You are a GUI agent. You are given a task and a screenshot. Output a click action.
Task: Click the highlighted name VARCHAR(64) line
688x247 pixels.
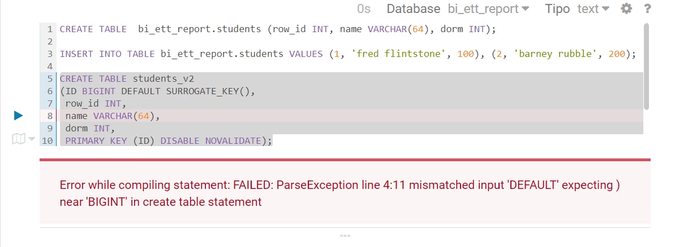click(x=351, y=116)
